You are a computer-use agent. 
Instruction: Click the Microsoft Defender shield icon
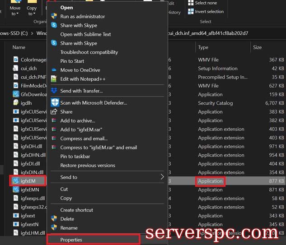(54, 102)
